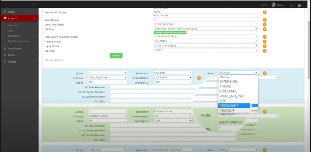Click audio chooser link under Menu Invalid Prompt

coord(161,15)
